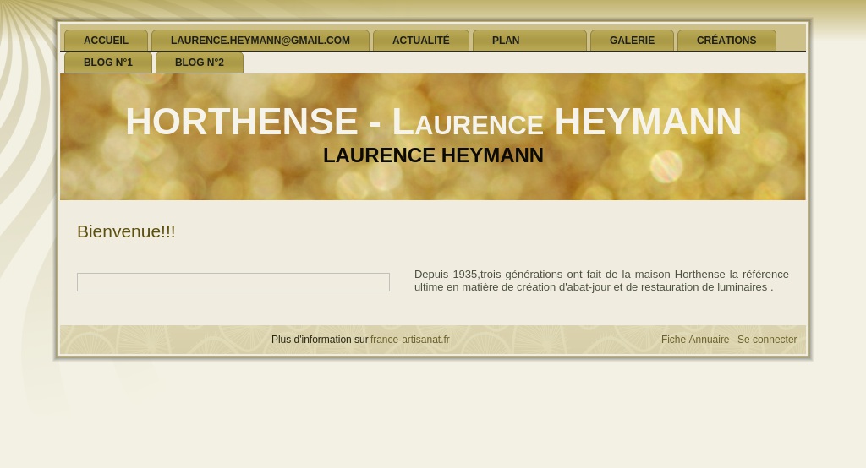Click the HORTHENSE - Laurence HEYMANN banner title
The height and width of the screenshot is (468, 866).
click(434, 122)
